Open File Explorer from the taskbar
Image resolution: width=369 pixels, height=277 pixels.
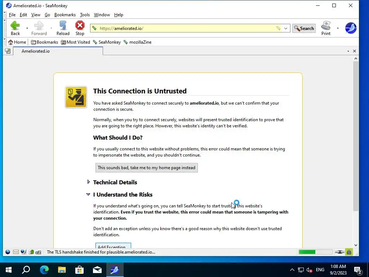point(62,270)
